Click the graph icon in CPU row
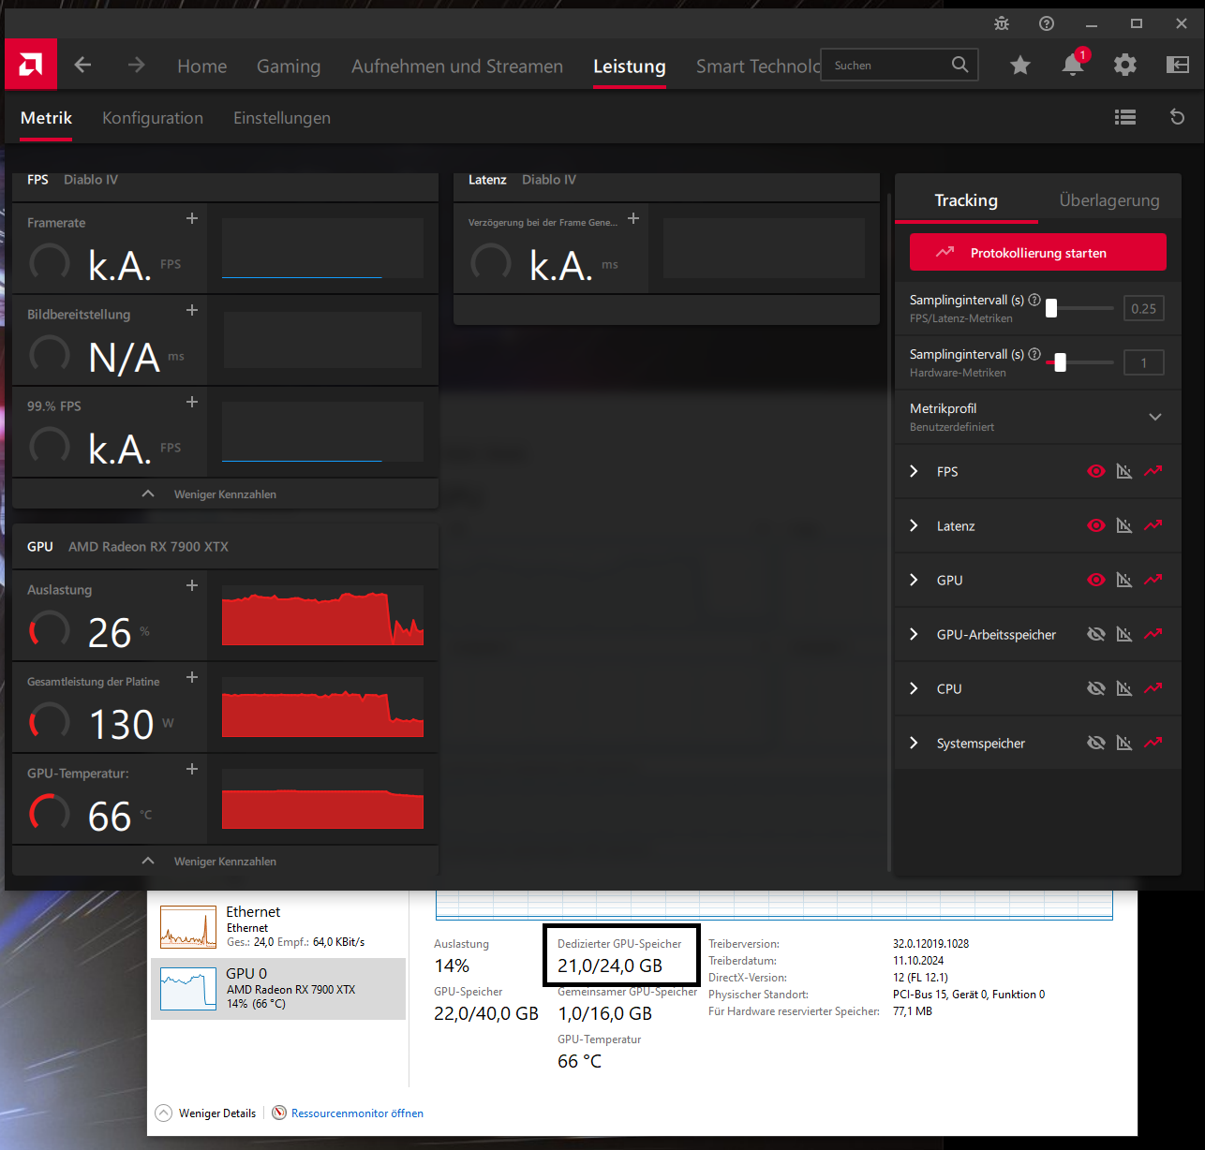 pyautogui.click(x=1124, y=688)
